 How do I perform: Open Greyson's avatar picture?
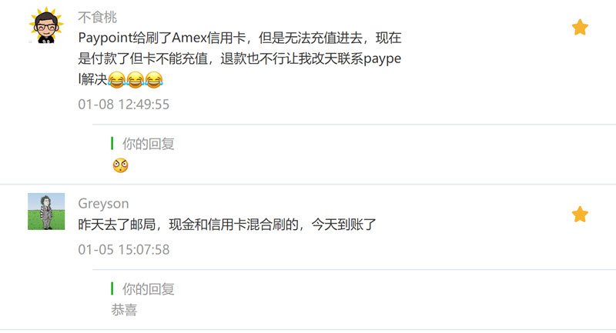(46, 211)
